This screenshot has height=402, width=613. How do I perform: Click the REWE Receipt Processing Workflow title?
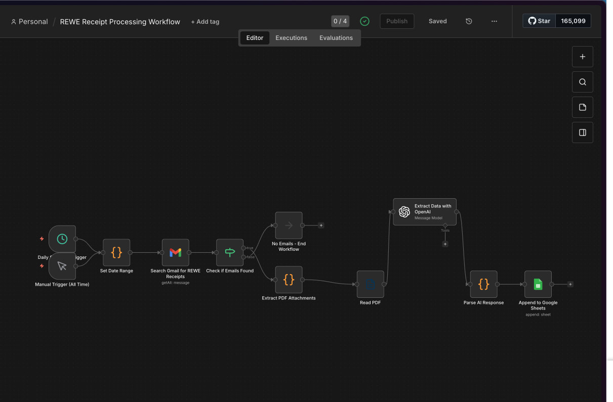click(120, 22)
